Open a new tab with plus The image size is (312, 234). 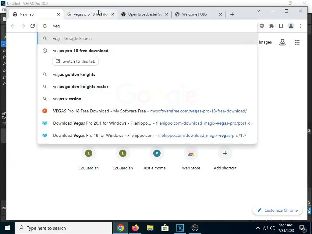232,14
